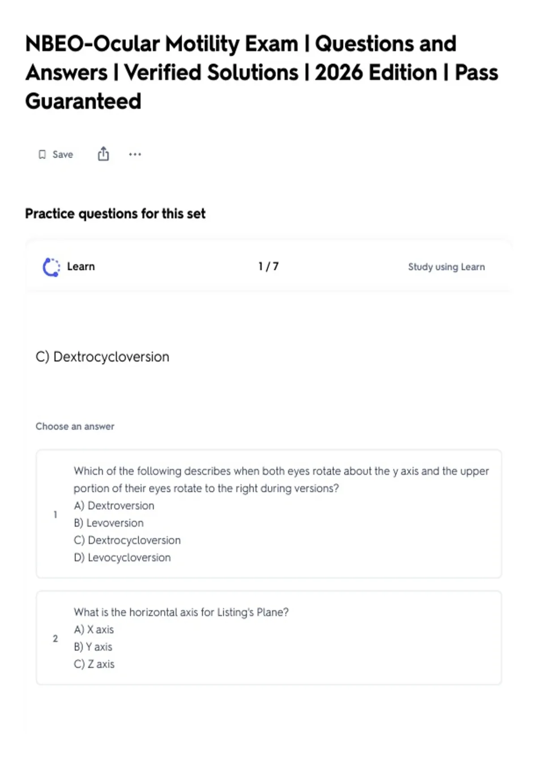Click the number 1 on first answer
Image resolution: width=537 pixels, height=761 pixels.
tap(55, 514)
